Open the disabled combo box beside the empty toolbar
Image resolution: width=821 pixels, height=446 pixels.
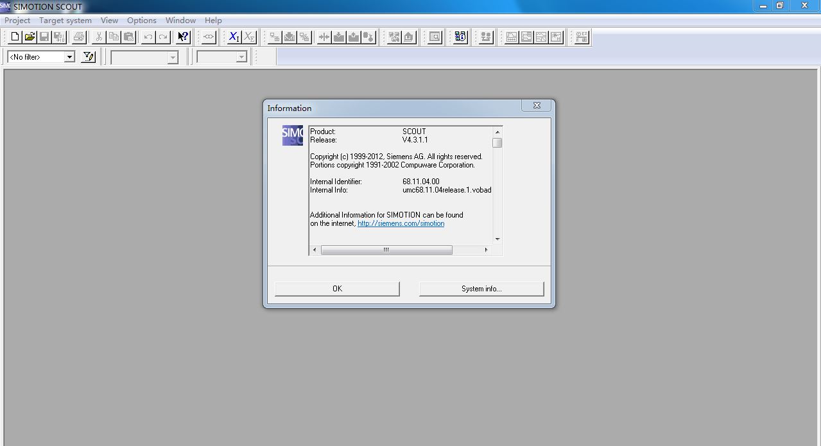point(241,58)
